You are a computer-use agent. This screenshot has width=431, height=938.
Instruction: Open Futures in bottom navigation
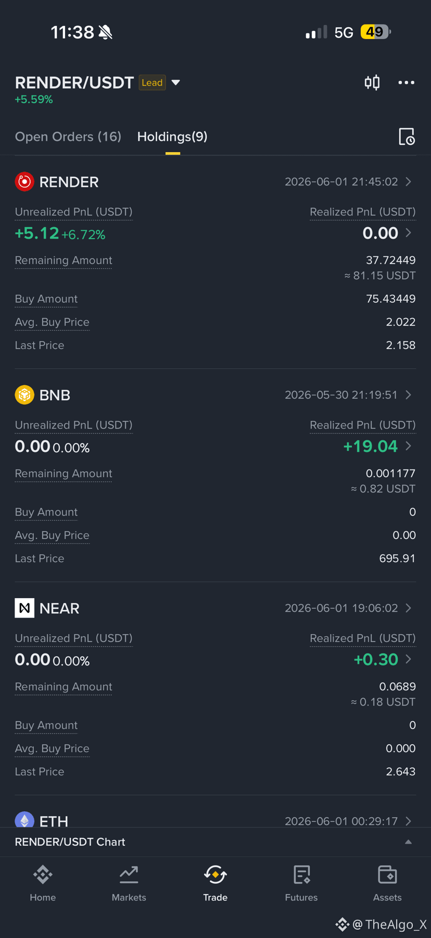(301, 883)
